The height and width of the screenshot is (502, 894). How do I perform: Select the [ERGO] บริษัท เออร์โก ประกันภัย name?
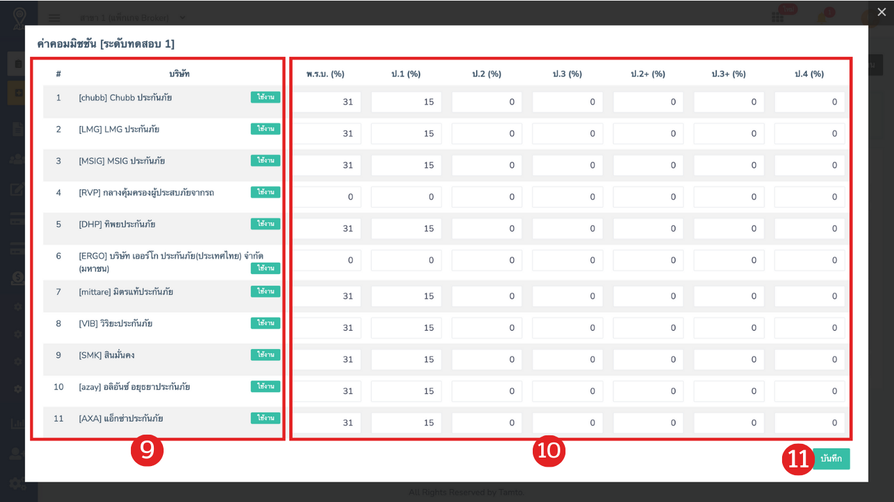point(171,261)
